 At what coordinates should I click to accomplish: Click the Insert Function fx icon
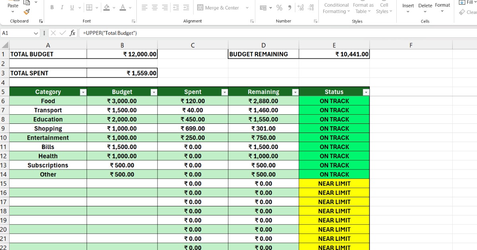click(x=72, y=33)
